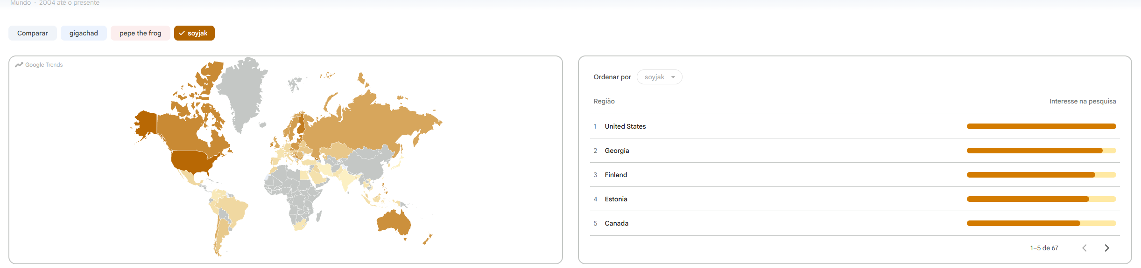Click the Finland interest bar

(1042, 175)
